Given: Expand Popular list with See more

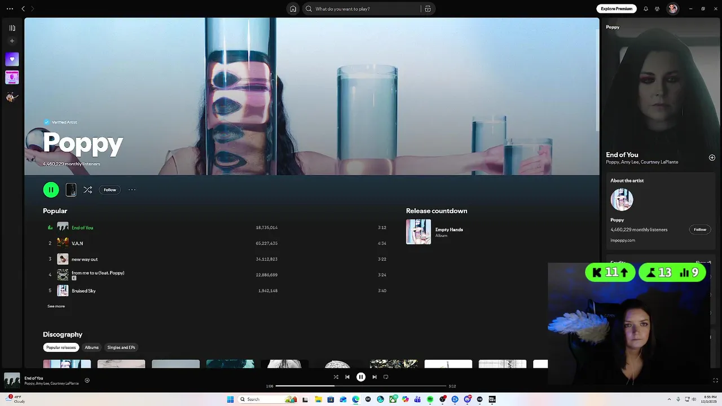Looking at the screenshot, I should [x=56, y=306].
